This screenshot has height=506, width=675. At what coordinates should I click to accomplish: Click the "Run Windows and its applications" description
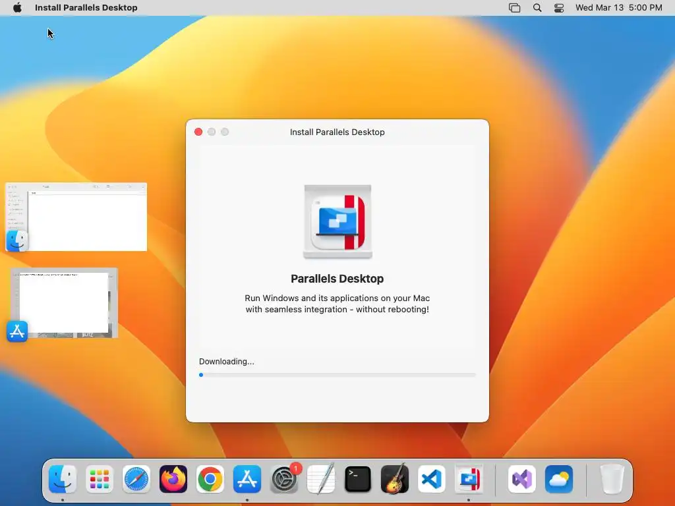tap(337, 304)
